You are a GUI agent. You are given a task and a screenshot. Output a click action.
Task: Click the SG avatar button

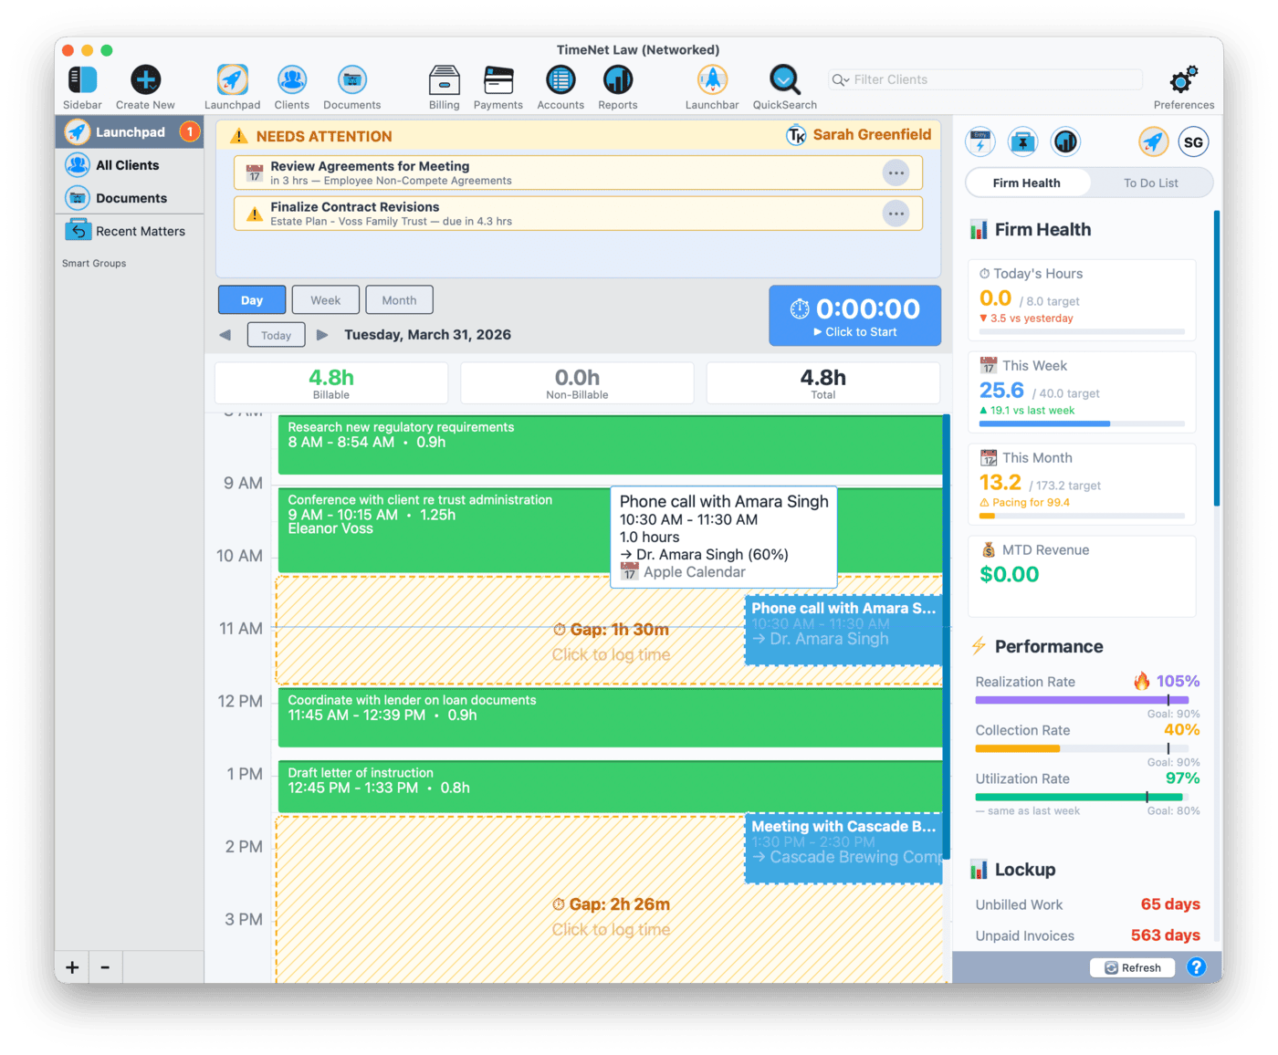(x=1193, y=141)
